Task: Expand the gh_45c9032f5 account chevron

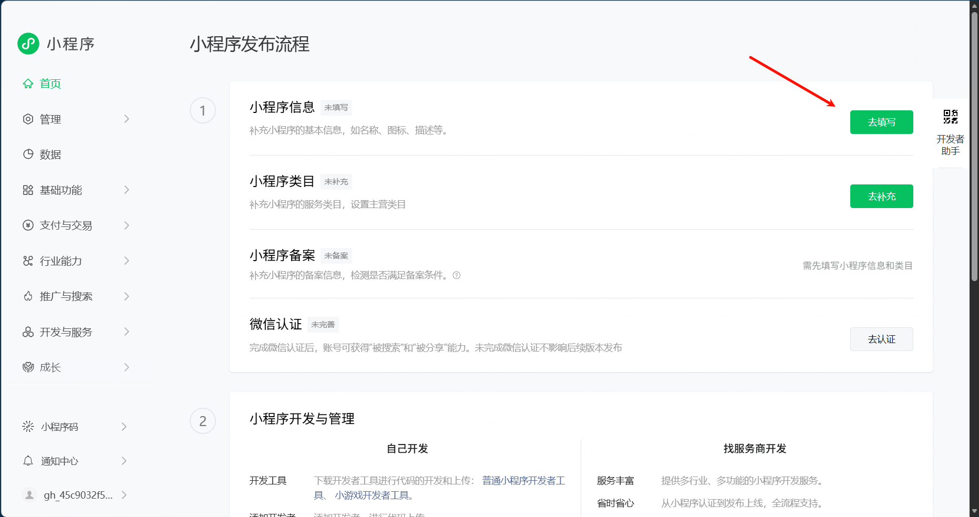Action: tap(124, 495)
